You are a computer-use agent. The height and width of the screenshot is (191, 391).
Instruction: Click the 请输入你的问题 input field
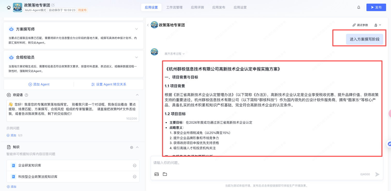click(x=266, y=163)
